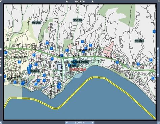The width and height of the screenshot is (160, 124).
Task: Click the lower arrow on the EAST border
Action: pos(158,75)
